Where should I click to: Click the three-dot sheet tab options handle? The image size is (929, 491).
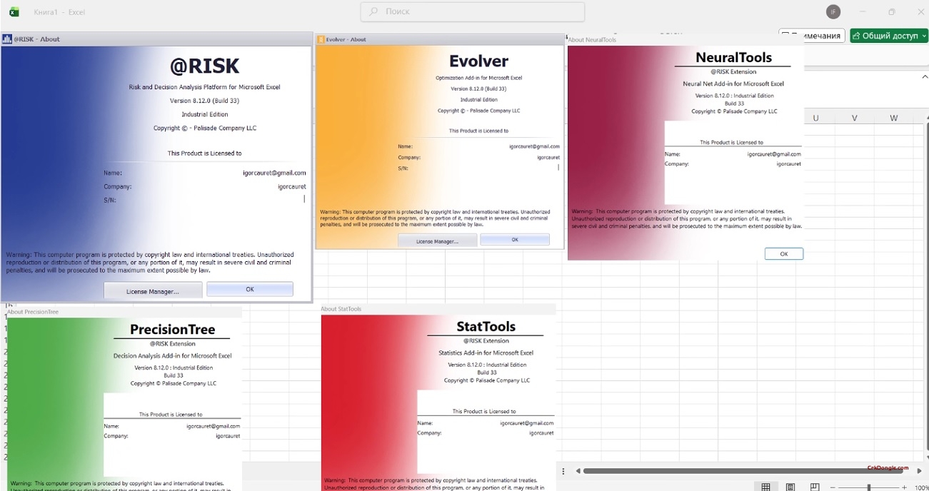pos(563,471)
